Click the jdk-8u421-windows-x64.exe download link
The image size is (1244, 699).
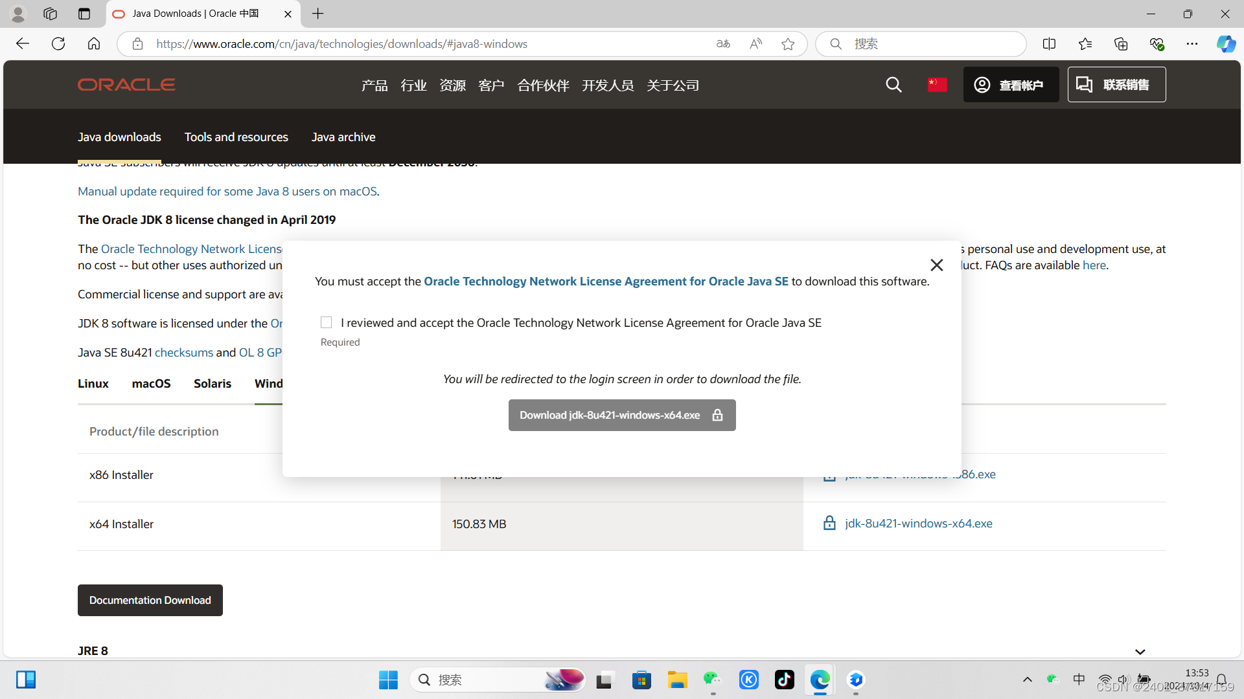point(918,523)
